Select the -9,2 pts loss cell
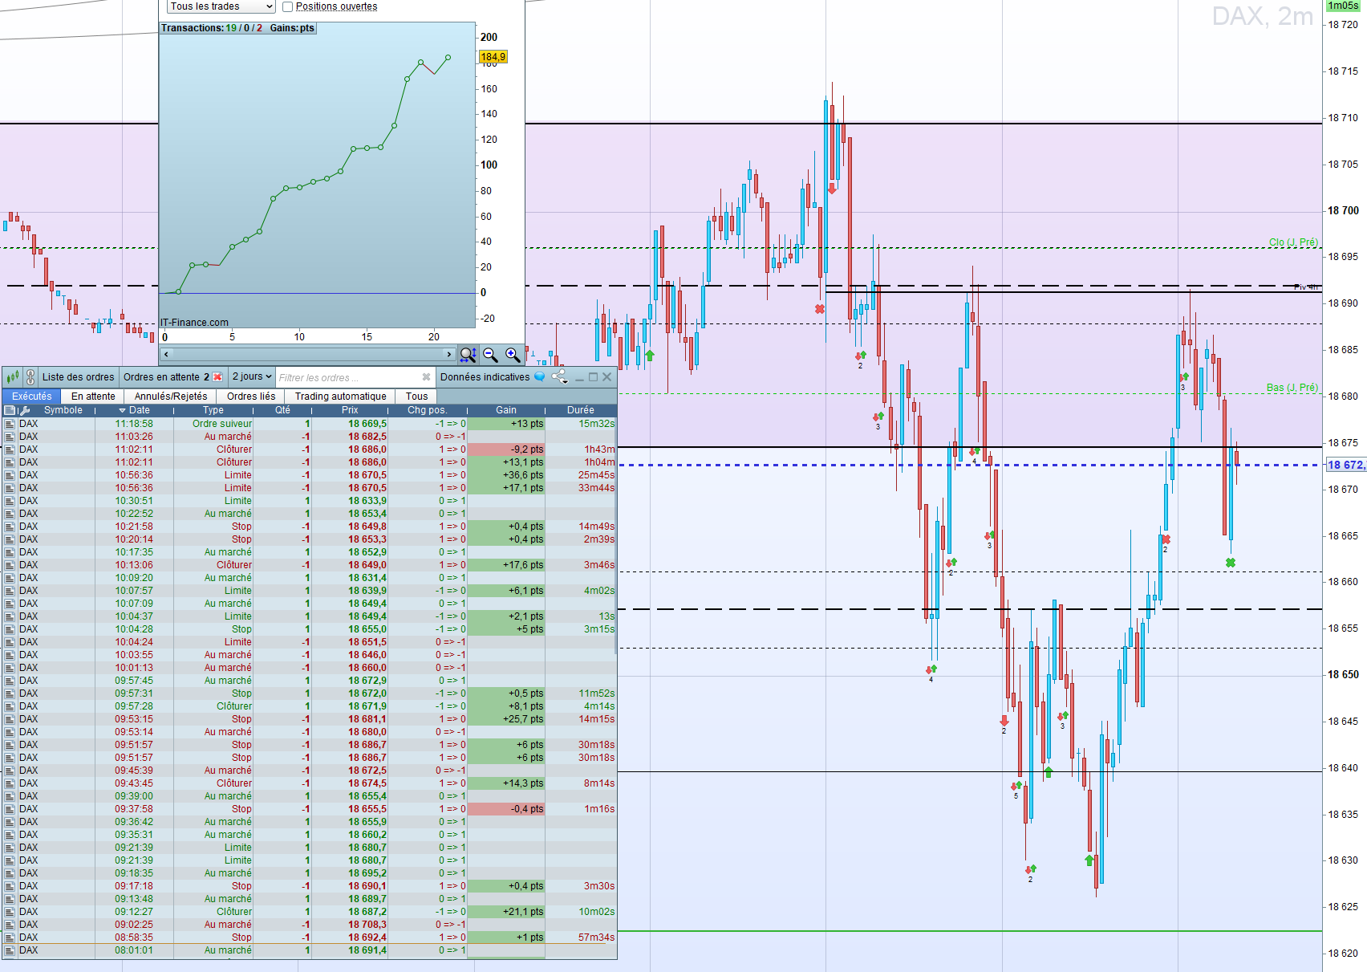Screen dimensions: 1367x972 (x=506, y=449)
